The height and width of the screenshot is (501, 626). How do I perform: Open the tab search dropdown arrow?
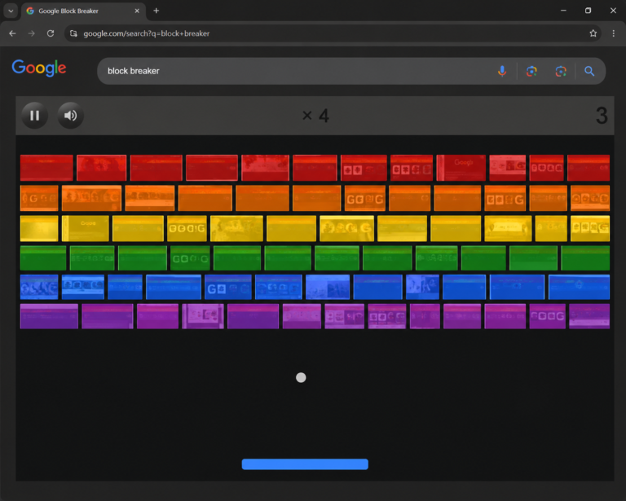click(x=11, y=11)
